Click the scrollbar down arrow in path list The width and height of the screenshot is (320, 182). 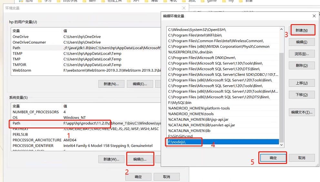[282, 145]
